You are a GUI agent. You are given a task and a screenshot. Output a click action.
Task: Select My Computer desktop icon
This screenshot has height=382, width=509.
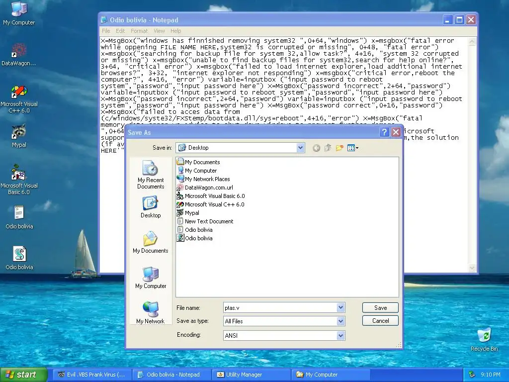(19, 13)
